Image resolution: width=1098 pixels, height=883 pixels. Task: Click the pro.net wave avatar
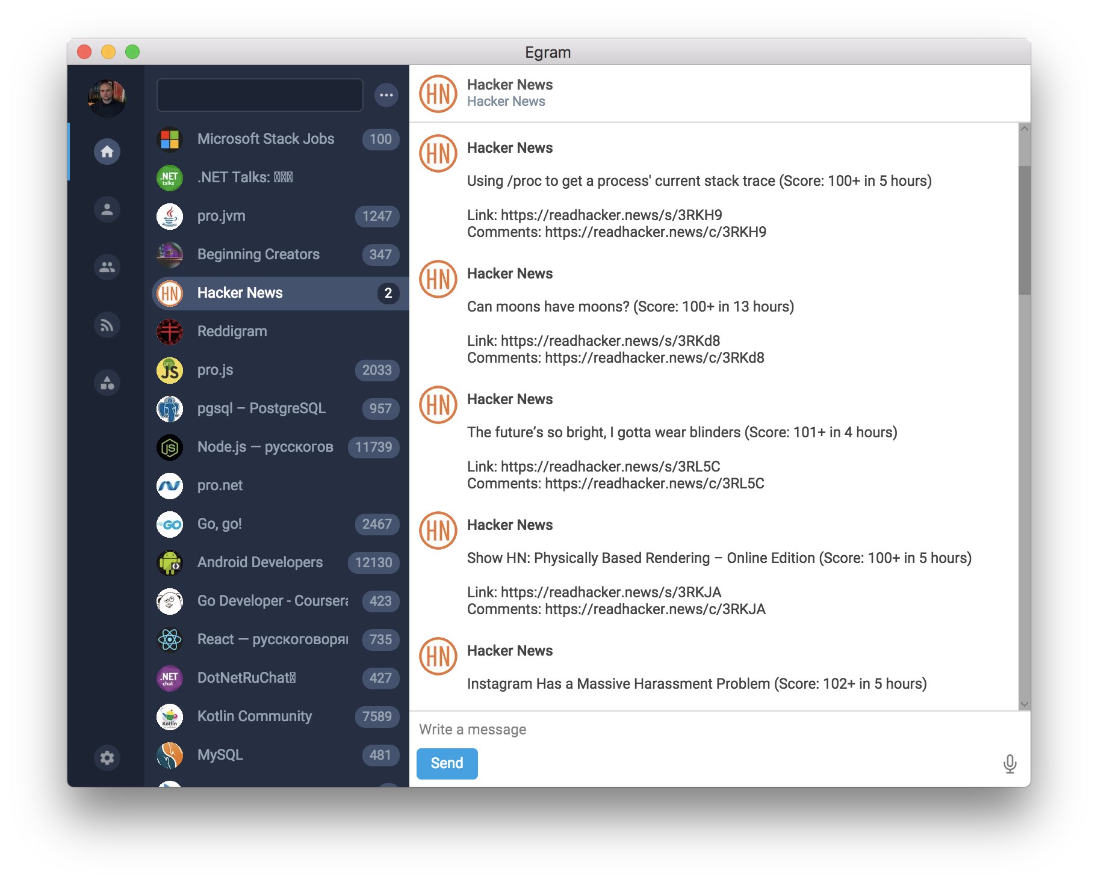[170, 485]
